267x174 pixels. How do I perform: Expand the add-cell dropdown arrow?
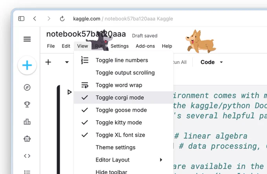(67, 62)
